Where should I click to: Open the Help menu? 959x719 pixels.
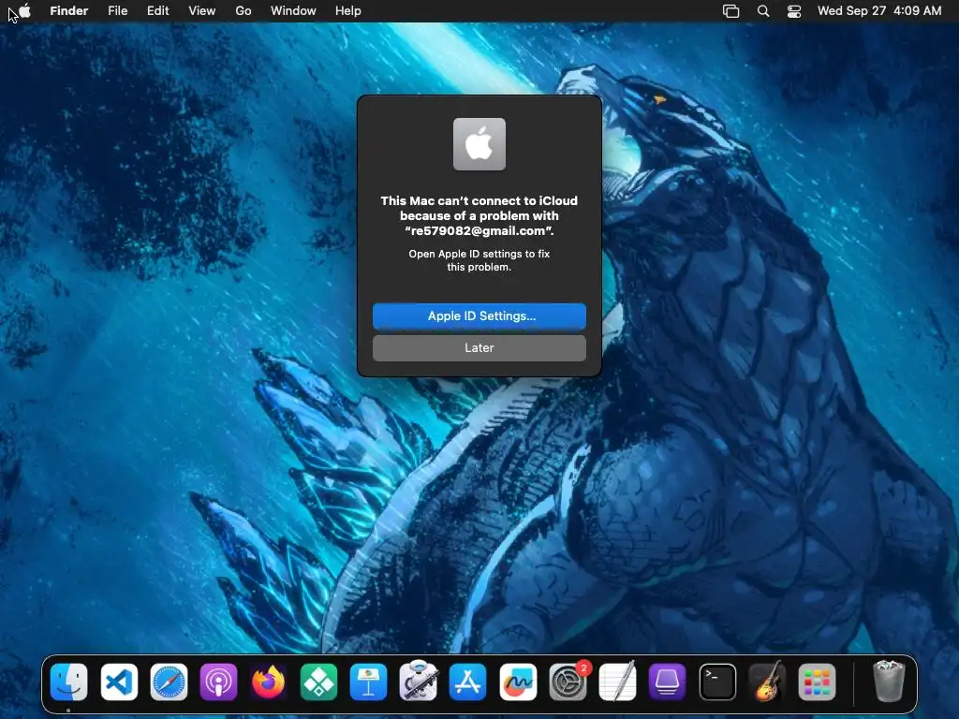(348, 11)
